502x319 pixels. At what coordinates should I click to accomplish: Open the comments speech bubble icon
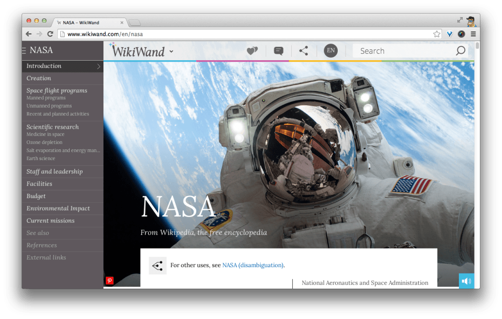tap(278, 51)
